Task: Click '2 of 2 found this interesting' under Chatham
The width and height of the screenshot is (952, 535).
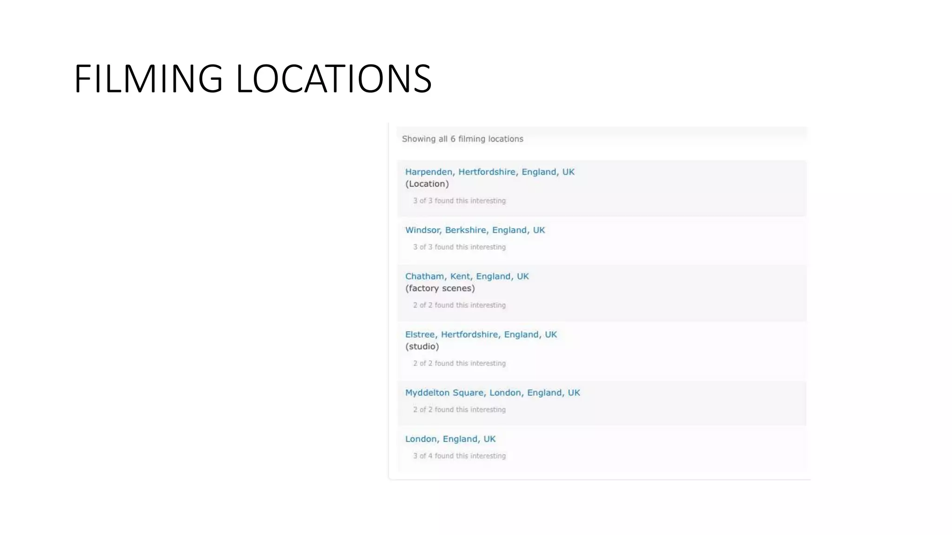Action: tap(459, 305)
